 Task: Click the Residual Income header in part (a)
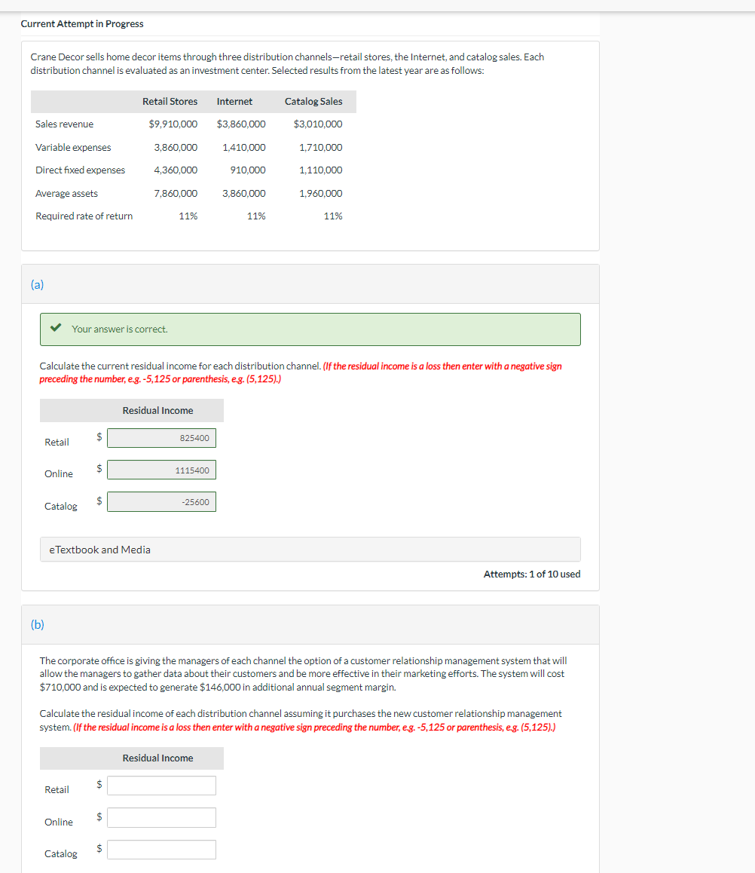point(158,411)
